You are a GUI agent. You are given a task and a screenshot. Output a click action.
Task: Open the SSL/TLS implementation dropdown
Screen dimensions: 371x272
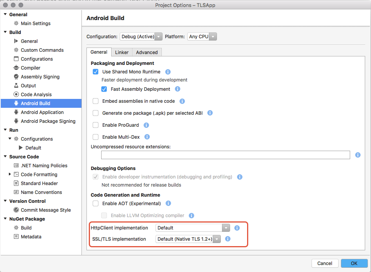tap(188, 239)
